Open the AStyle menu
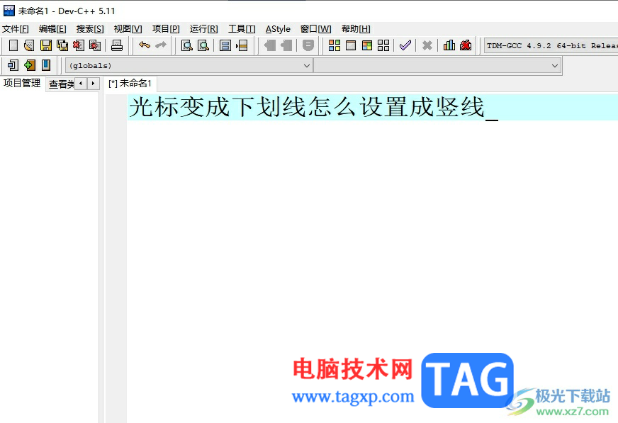The height and width of the screenshot is (423, 618). click(x=278, y=29)
